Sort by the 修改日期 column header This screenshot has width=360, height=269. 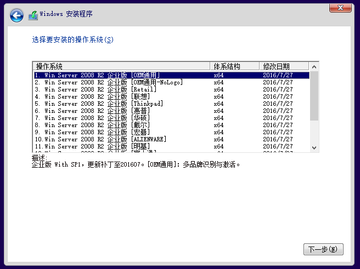284,66
